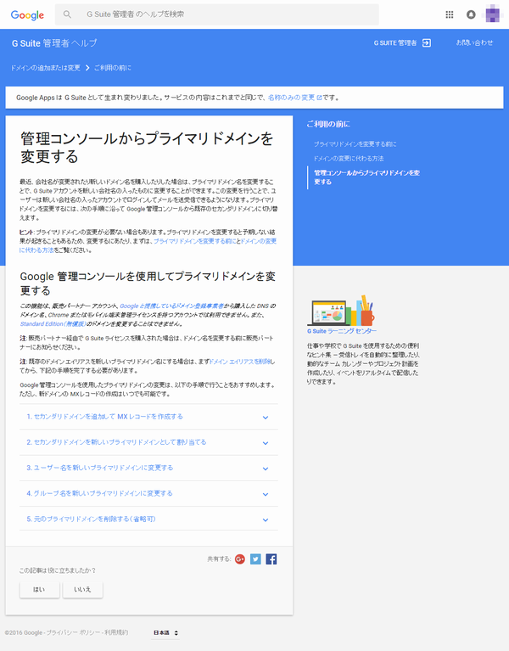The image size is (509, 651).
Task: Expand step 4 グループ名を変更する section
Action: pos(148,494)
